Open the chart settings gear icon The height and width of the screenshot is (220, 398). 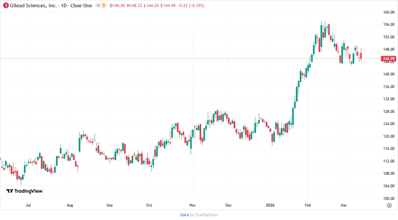pos(389,205)
